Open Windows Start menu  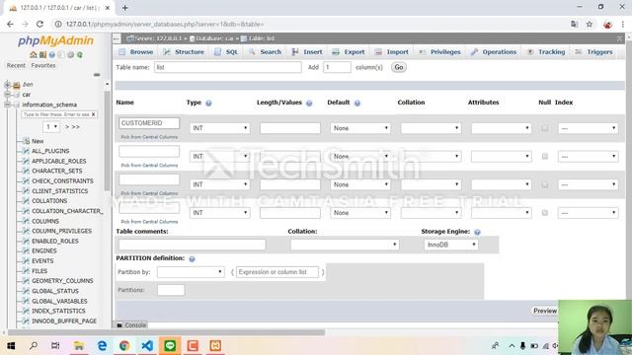pyautogui.click(x=11, y=346)
